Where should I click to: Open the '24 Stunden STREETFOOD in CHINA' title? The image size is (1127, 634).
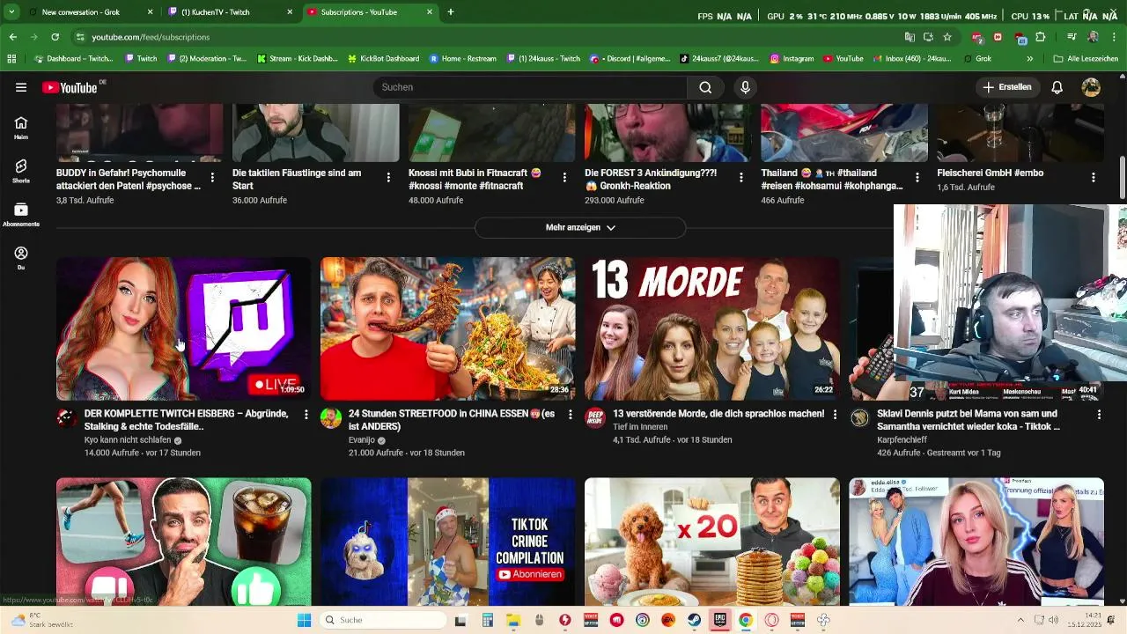[452, 420]
